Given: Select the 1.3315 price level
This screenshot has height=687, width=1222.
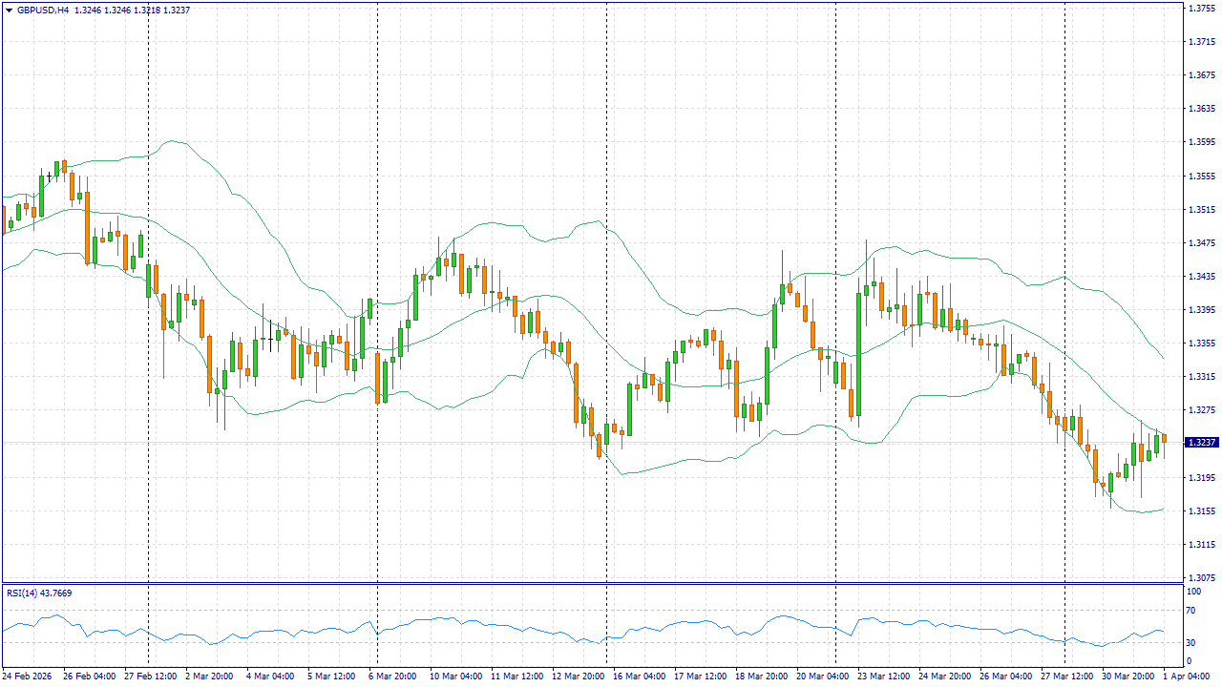Looking at the screenshot, I should (x=1200, y=377).
